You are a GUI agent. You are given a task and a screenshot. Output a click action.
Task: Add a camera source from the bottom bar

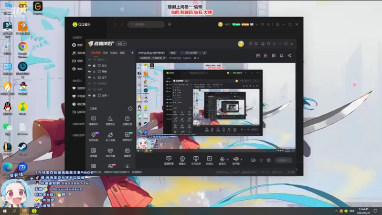[182, 161]
